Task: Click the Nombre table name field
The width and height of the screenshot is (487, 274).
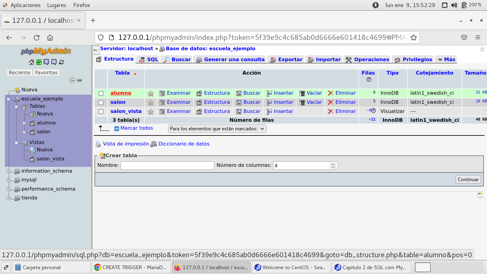Action: pos(167,166)
